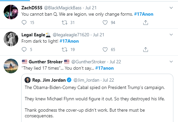Share Legal Eagle's tweet via share icon

[145, 49]
